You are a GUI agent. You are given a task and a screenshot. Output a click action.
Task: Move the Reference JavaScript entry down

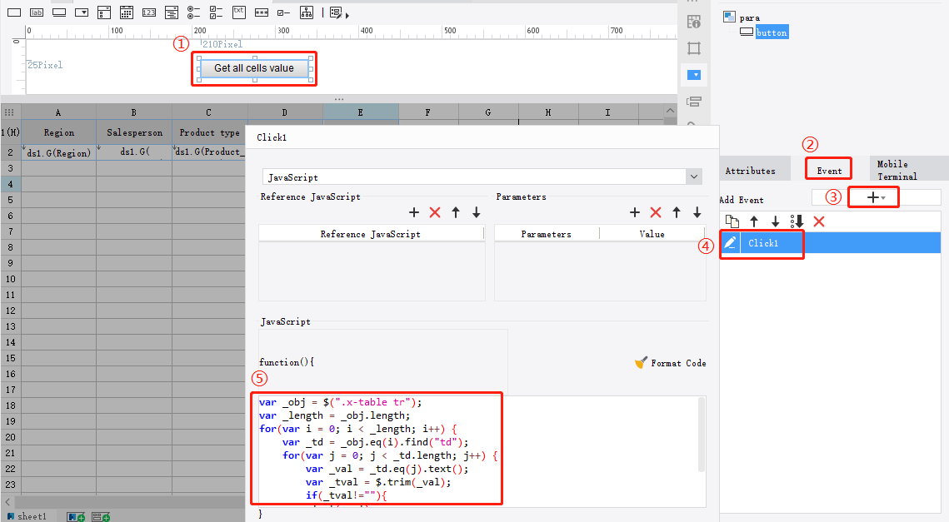pos(477,212)
